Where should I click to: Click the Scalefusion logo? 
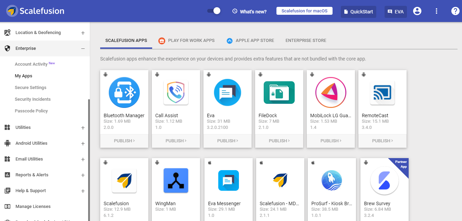[x=35, y=11]
